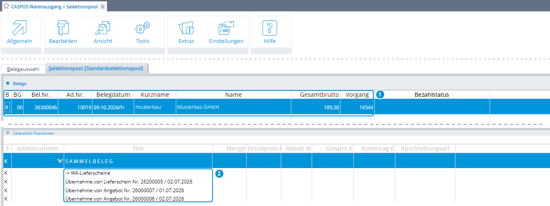550x206 pixels.
Task: Open the Extras ribbon menu
Action: click(186, 33)
